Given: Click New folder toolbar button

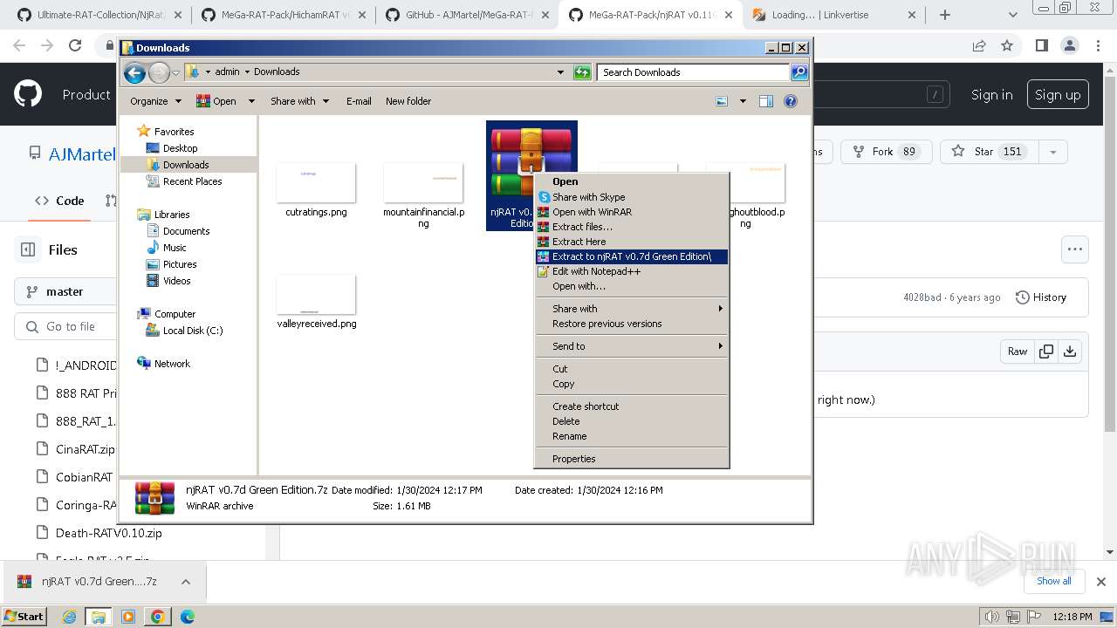Looking at the screenshot, I should [x=408, y=101].
